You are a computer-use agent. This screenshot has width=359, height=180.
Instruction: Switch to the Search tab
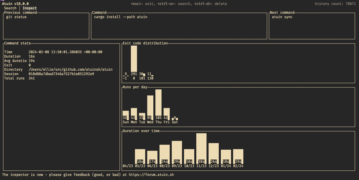click(10, 8)
